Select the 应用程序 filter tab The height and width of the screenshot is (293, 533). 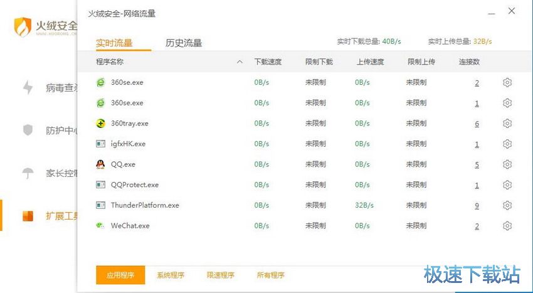tap(120, 275)
